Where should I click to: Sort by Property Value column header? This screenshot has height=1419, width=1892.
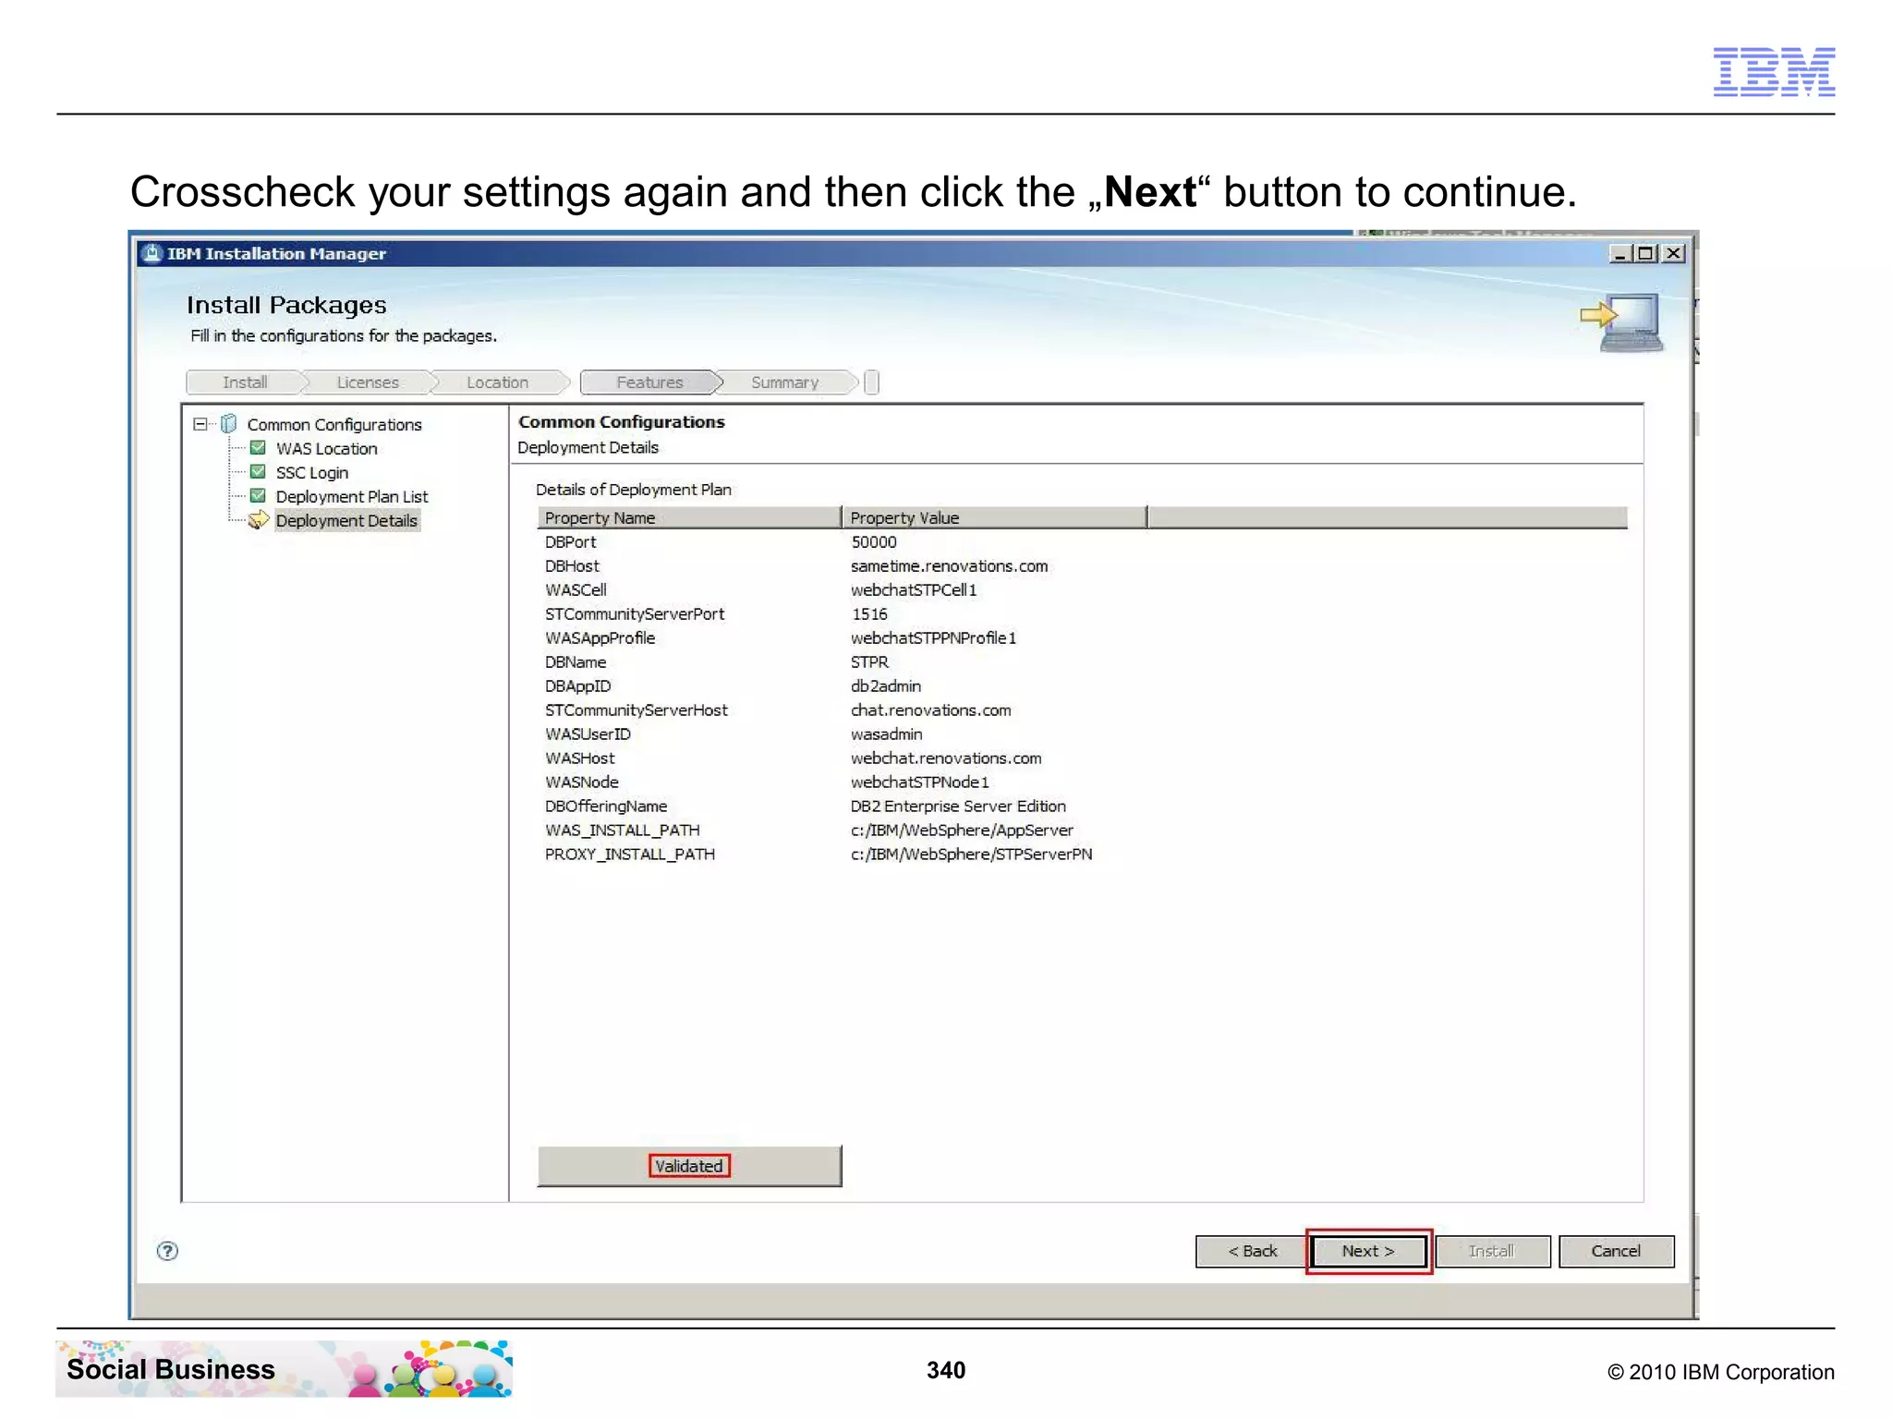click(x=995, y=517)
